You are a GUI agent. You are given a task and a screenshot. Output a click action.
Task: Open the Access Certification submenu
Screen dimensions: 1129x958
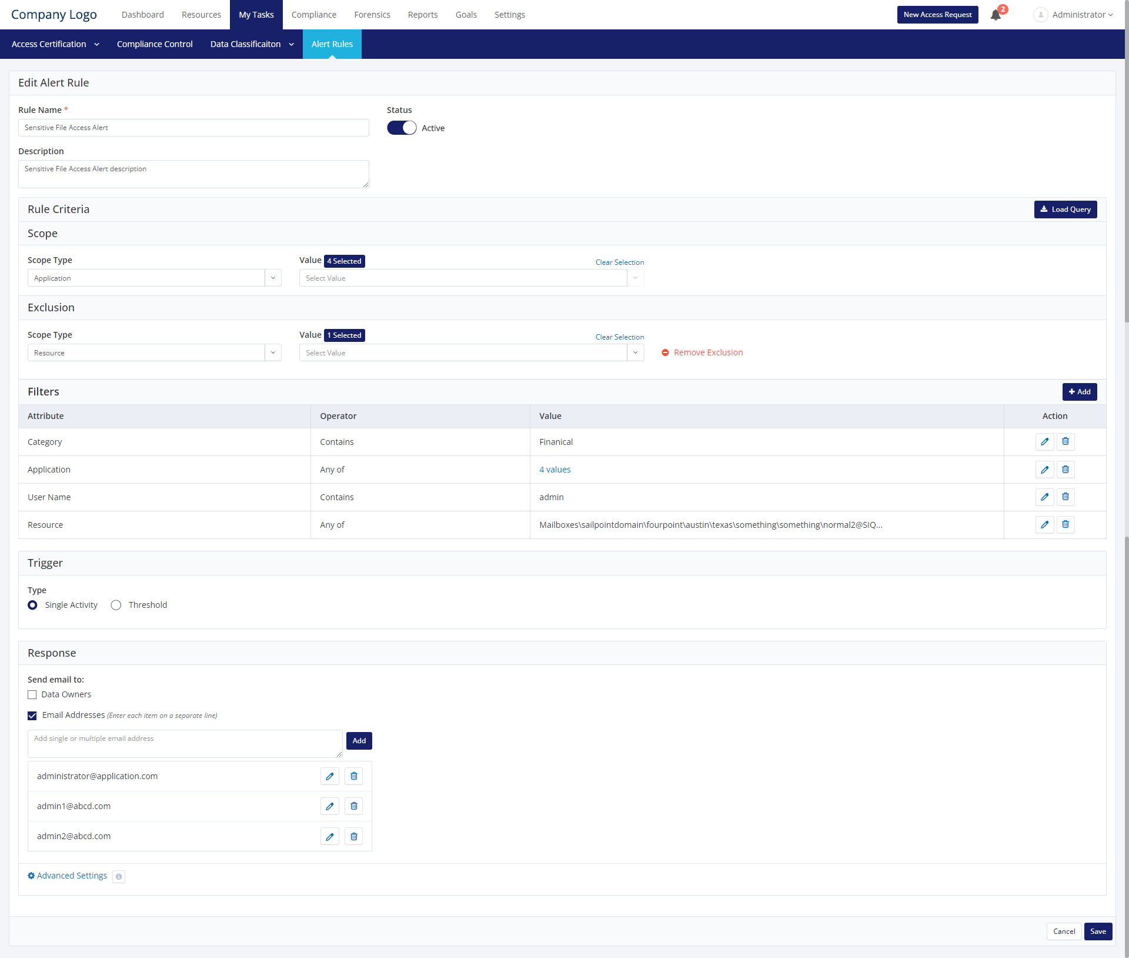[x=55, y=44]
